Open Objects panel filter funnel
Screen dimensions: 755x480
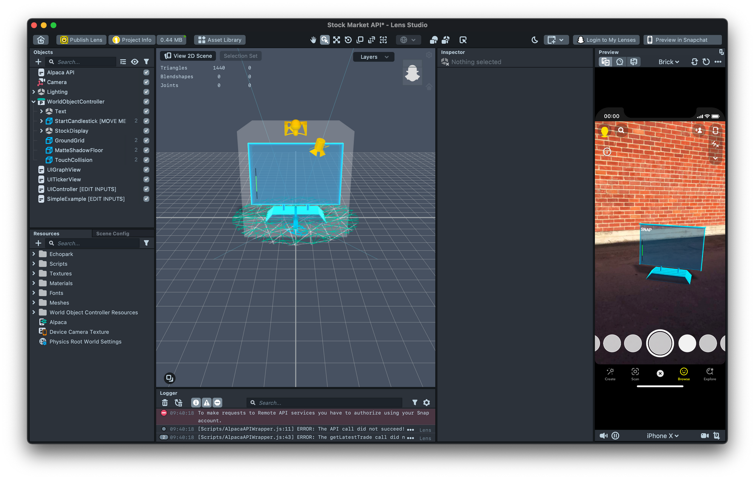pyautogui.click(x=146, y=62)
